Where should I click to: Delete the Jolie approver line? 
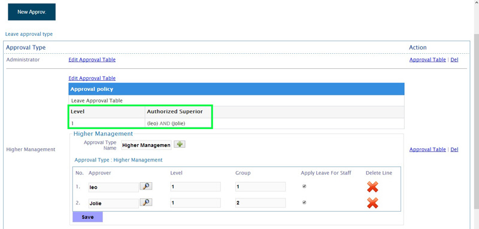coord(372,203)
